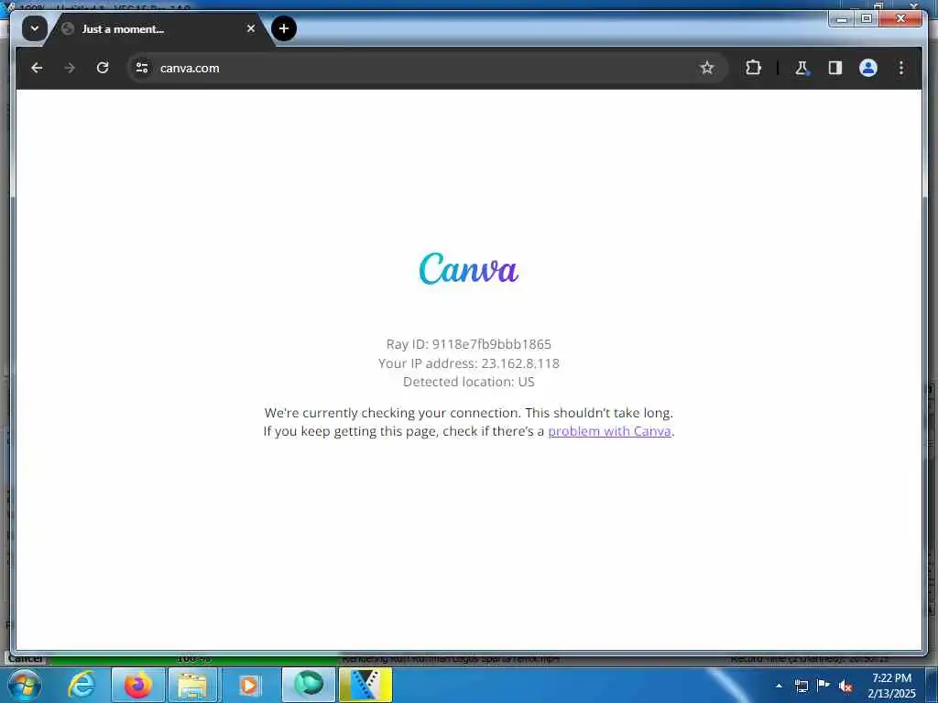Open the Extensions puzzle icon
The height and width of the screenshot is (703, 938).
pyautogui.click(x=753, y=68)
